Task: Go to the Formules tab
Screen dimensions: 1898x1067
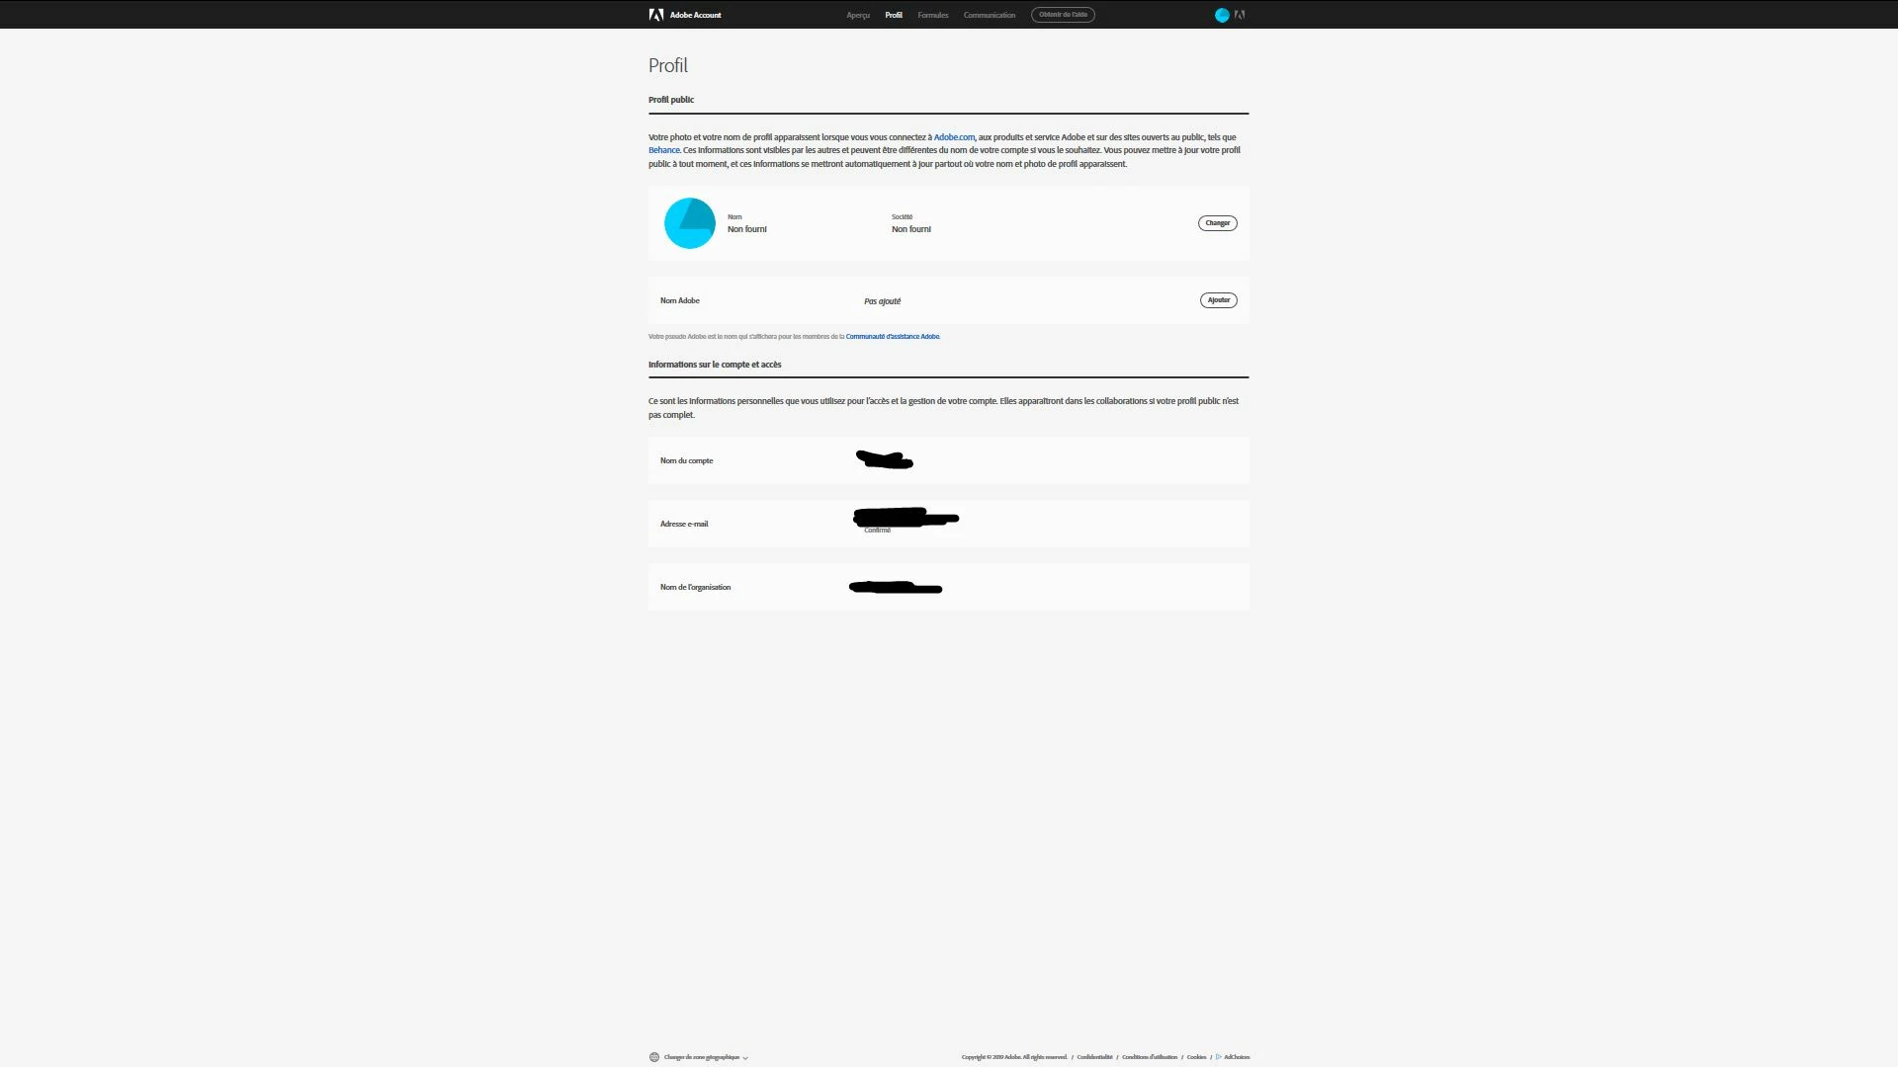Action: [x=932, y=15]
